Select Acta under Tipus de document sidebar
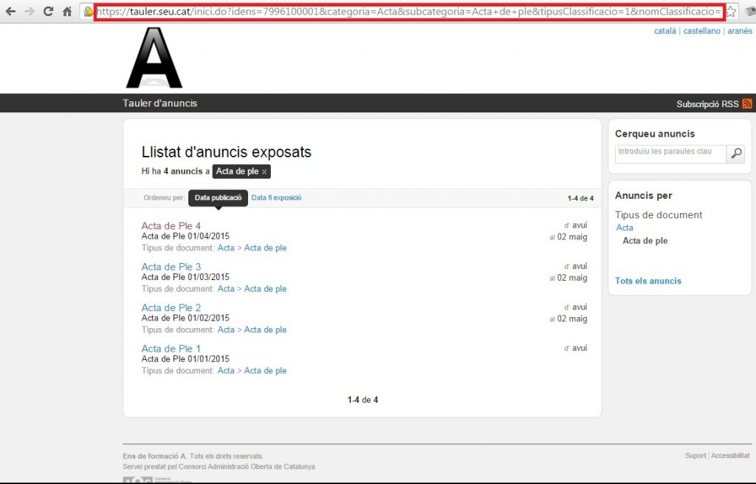 click(625, 228)
